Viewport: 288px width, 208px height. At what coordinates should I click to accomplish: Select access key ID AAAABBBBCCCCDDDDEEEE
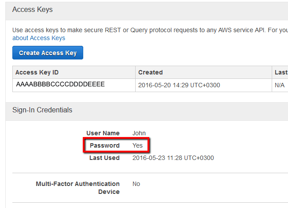[x=60, y=84]
